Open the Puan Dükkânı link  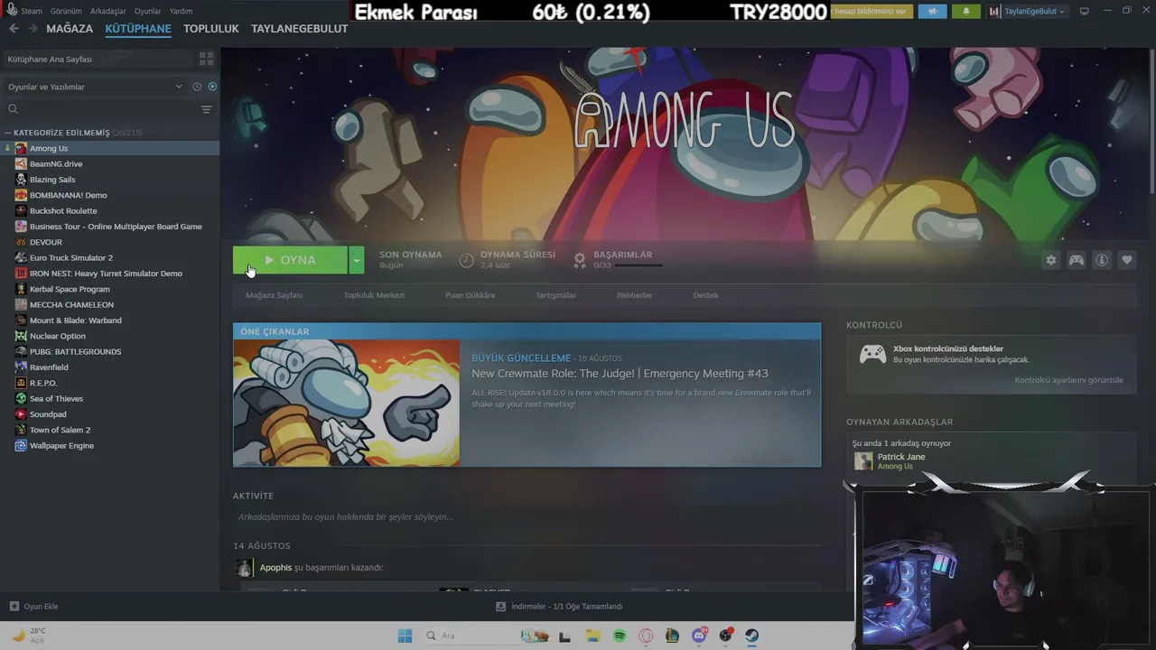[x=470, y=295]
